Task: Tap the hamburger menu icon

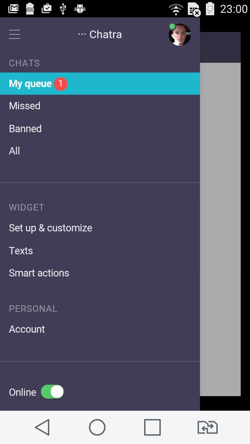Action: 15,34
